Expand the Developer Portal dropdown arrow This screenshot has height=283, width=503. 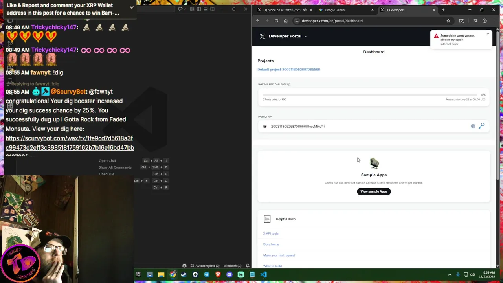click(306, 37)
